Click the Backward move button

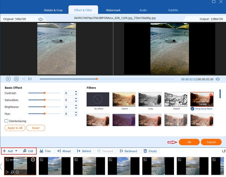click(x=128, y=151)
